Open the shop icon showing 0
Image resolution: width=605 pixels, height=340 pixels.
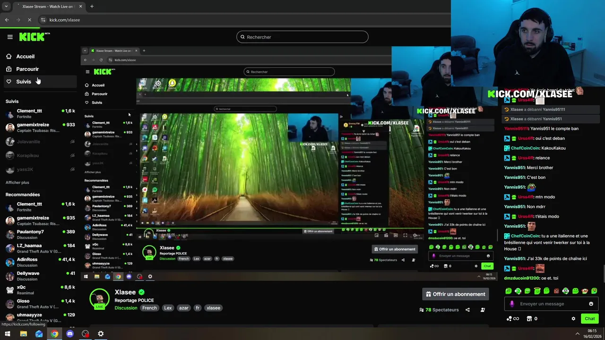(x=532, y=319)
